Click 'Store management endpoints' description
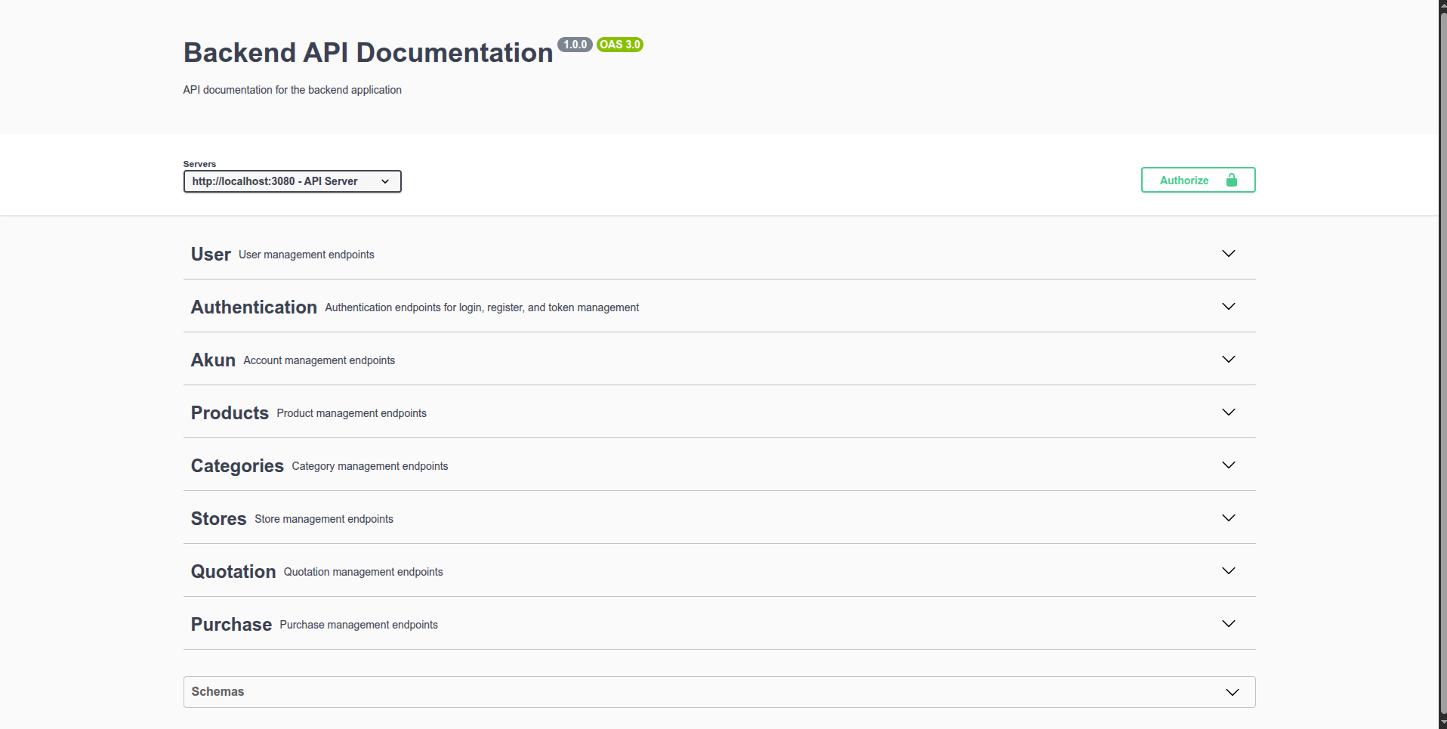 point(324,519)
